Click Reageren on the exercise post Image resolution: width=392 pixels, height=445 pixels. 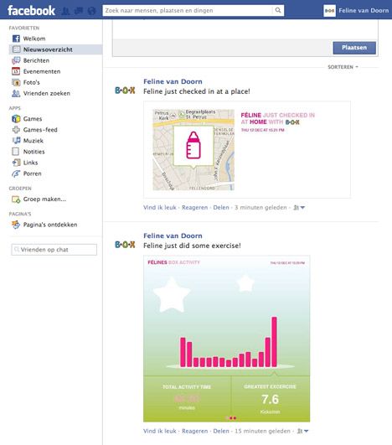(194, 431)
